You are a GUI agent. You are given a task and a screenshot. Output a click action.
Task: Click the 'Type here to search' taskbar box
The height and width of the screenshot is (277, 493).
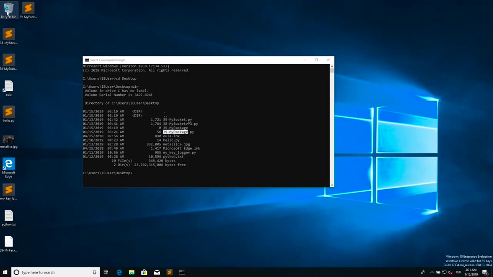[x=55, y=272]
